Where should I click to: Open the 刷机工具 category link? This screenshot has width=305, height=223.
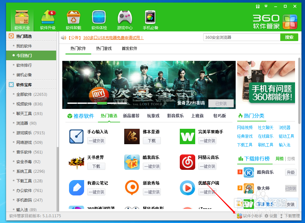click(x=266, y=145)
